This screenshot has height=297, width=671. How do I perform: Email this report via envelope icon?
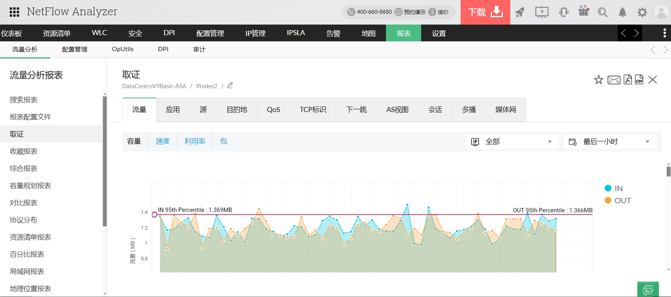pos(614,80)
